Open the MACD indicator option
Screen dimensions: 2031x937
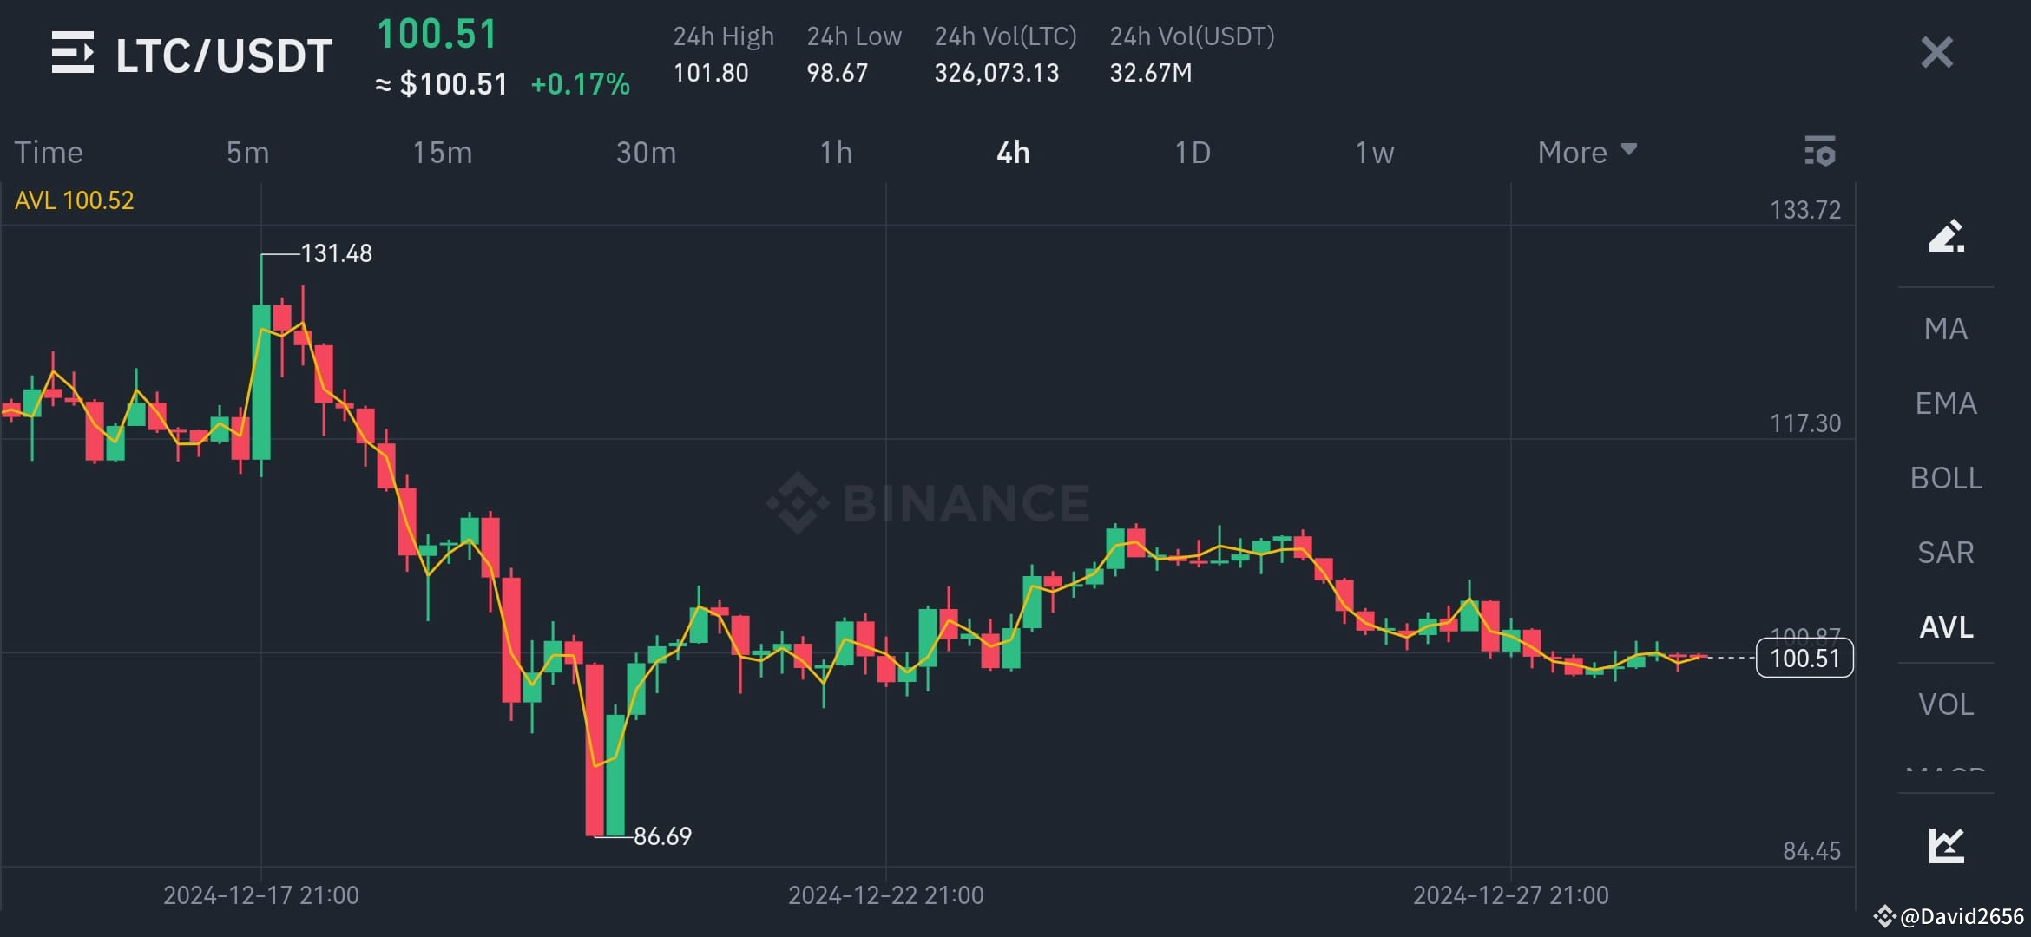(1946, 772)
